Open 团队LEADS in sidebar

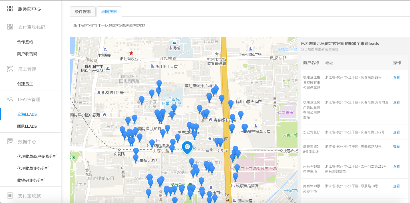pos(27,126)
